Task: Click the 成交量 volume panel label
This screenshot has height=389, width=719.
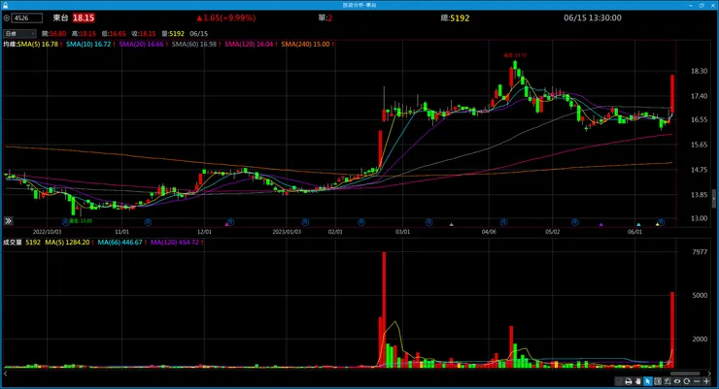Action: [13, 243]
